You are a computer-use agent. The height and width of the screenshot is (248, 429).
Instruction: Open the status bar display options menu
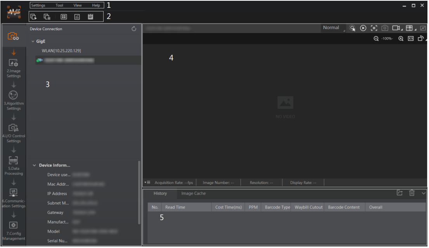coord(147,183)
